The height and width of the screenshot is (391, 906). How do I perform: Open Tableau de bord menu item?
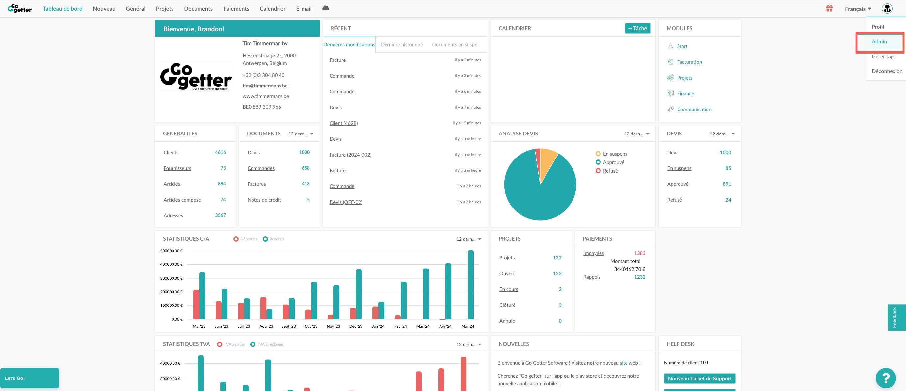pyautogui.click(x=63, y=9)
